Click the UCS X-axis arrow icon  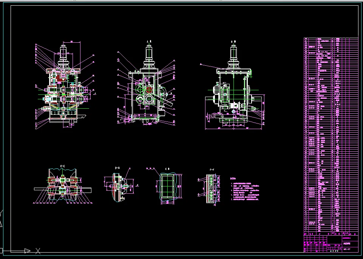[27, 251]
